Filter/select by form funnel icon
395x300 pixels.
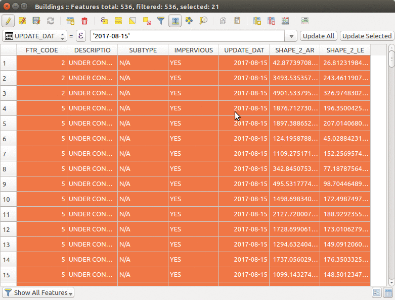coord(161,21)
